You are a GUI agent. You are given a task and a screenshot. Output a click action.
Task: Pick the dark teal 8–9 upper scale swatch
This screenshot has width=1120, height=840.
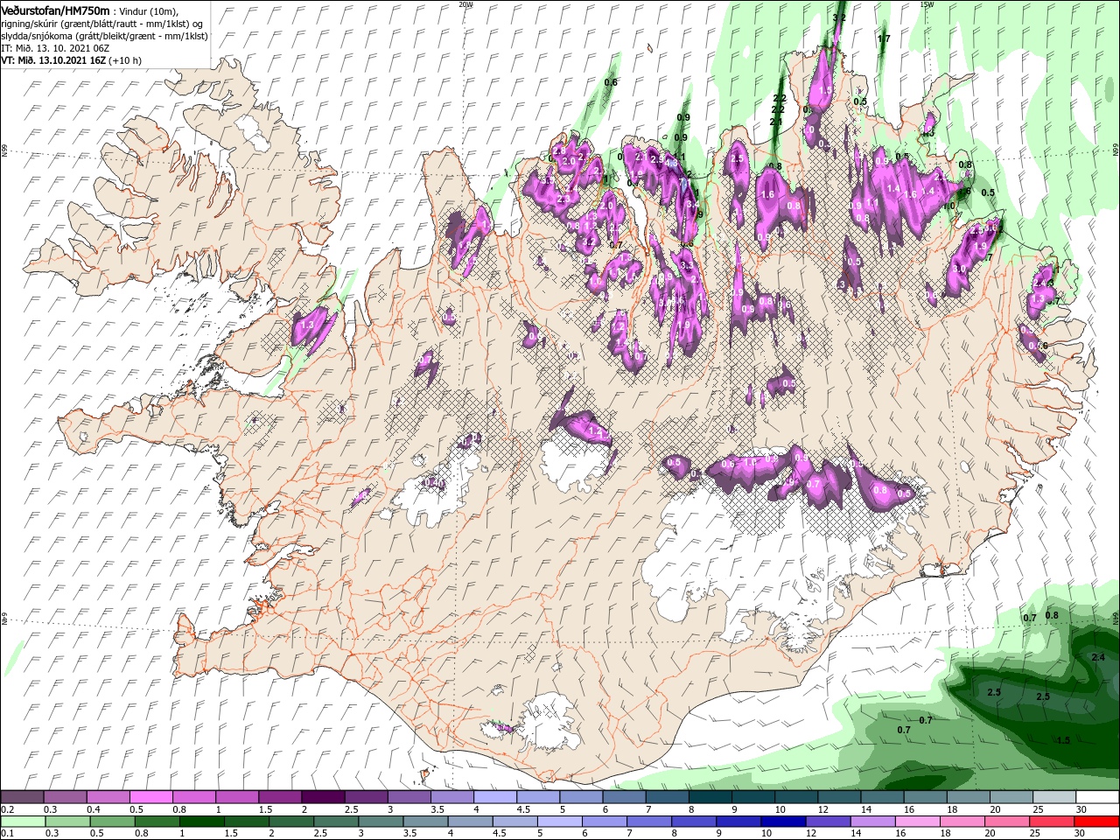pos(710,797)
